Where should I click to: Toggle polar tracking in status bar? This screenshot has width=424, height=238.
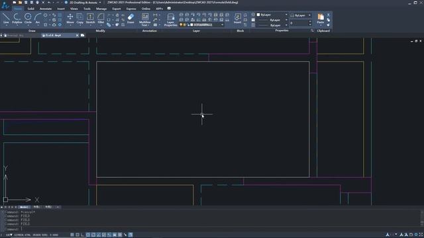(x=88, y=235)
